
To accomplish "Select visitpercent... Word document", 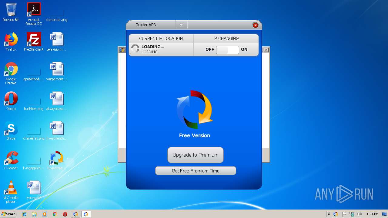I will click(x=56, y=72).
